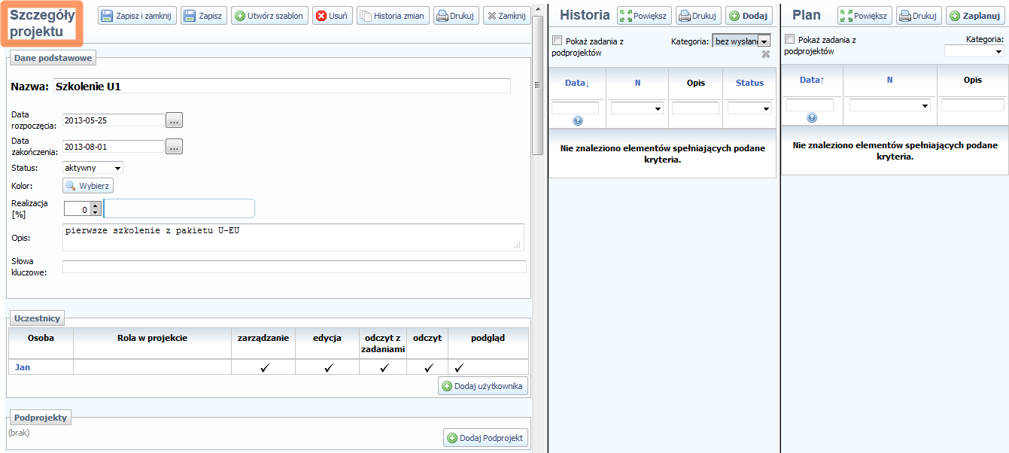
Task: Click the 'Zapisz i zamknij' save icon button
Action: coord(138,16)
